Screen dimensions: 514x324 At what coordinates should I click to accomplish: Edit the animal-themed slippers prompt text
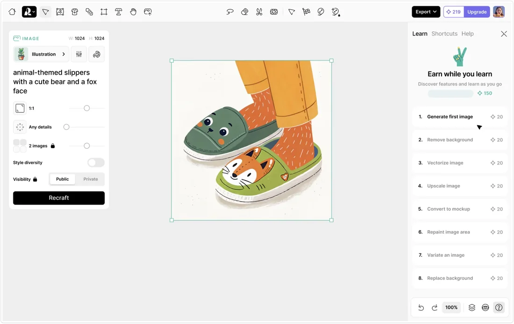point(55,82)
